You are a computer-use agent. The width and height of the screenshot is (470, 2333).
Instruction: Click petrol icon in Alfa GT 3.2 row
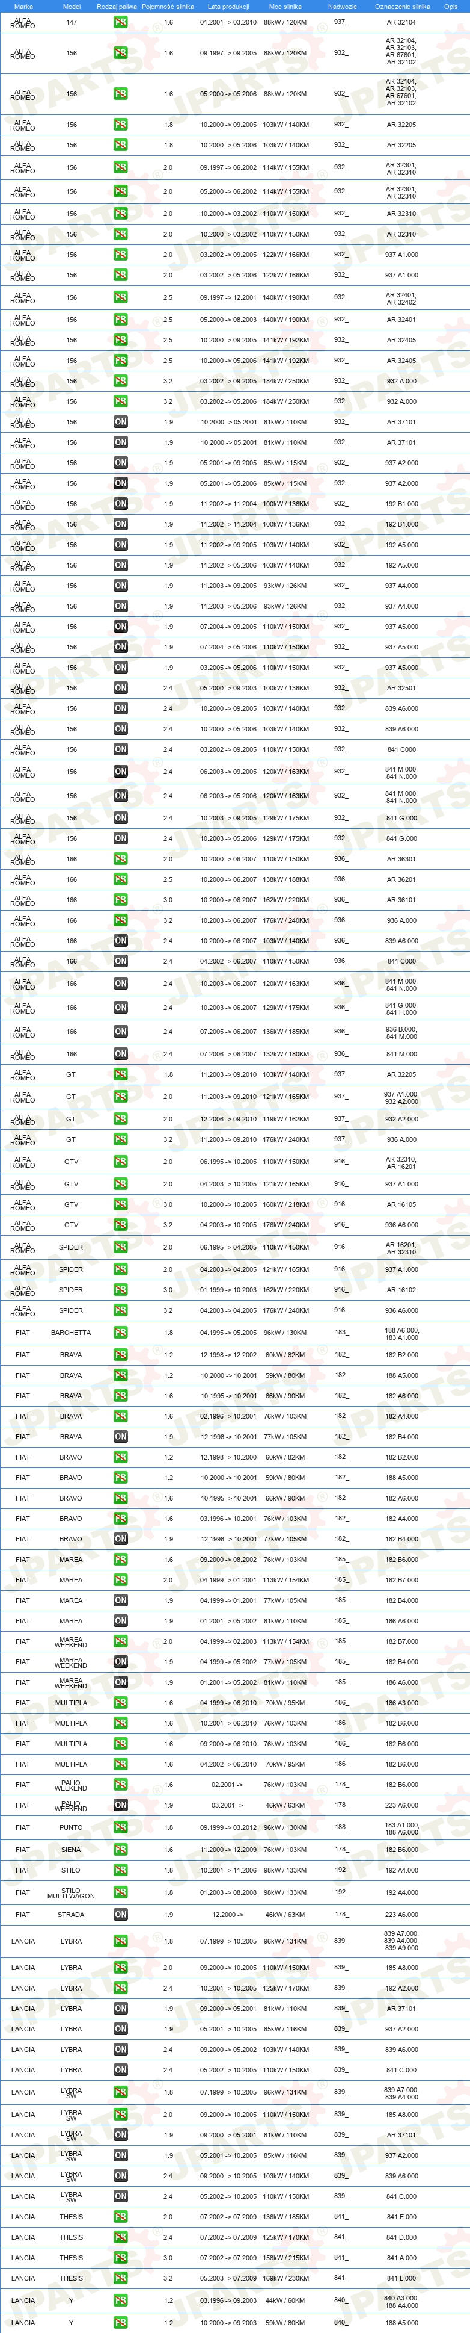click(120, 1139)
